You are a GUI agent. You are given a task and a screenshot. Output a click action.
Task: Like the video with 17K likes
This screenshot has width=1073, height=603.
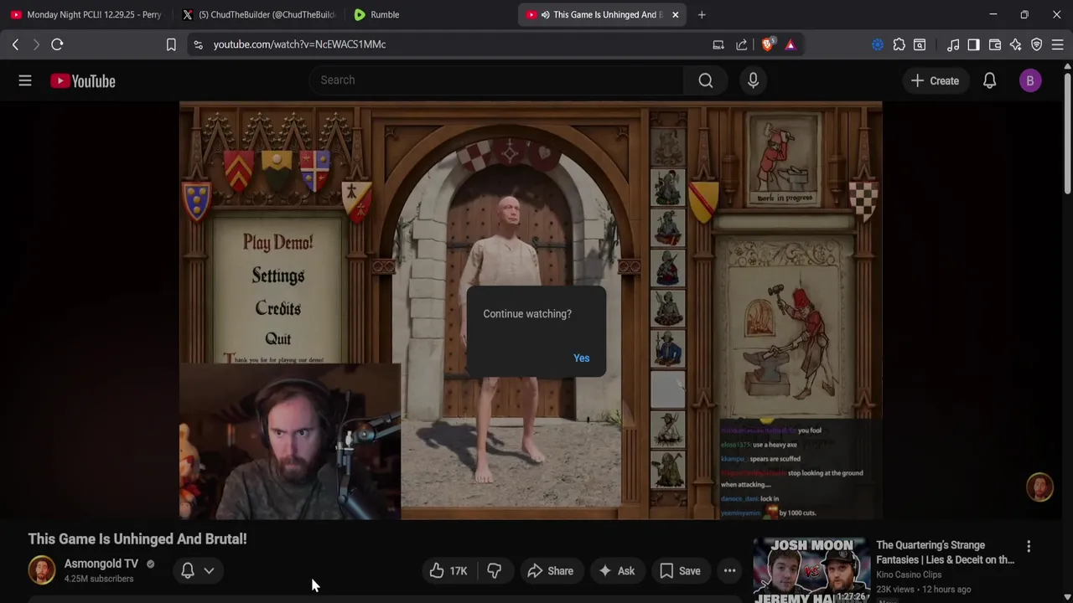click(448, 571)
